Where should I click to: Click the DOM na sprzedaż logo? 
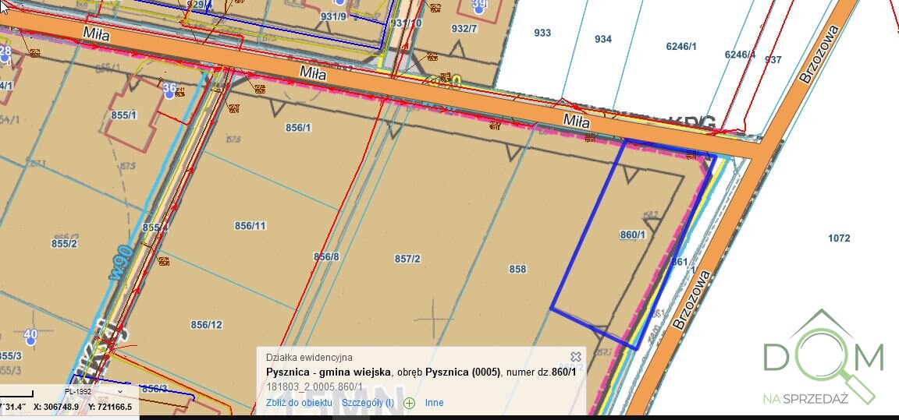pos(823,358)
